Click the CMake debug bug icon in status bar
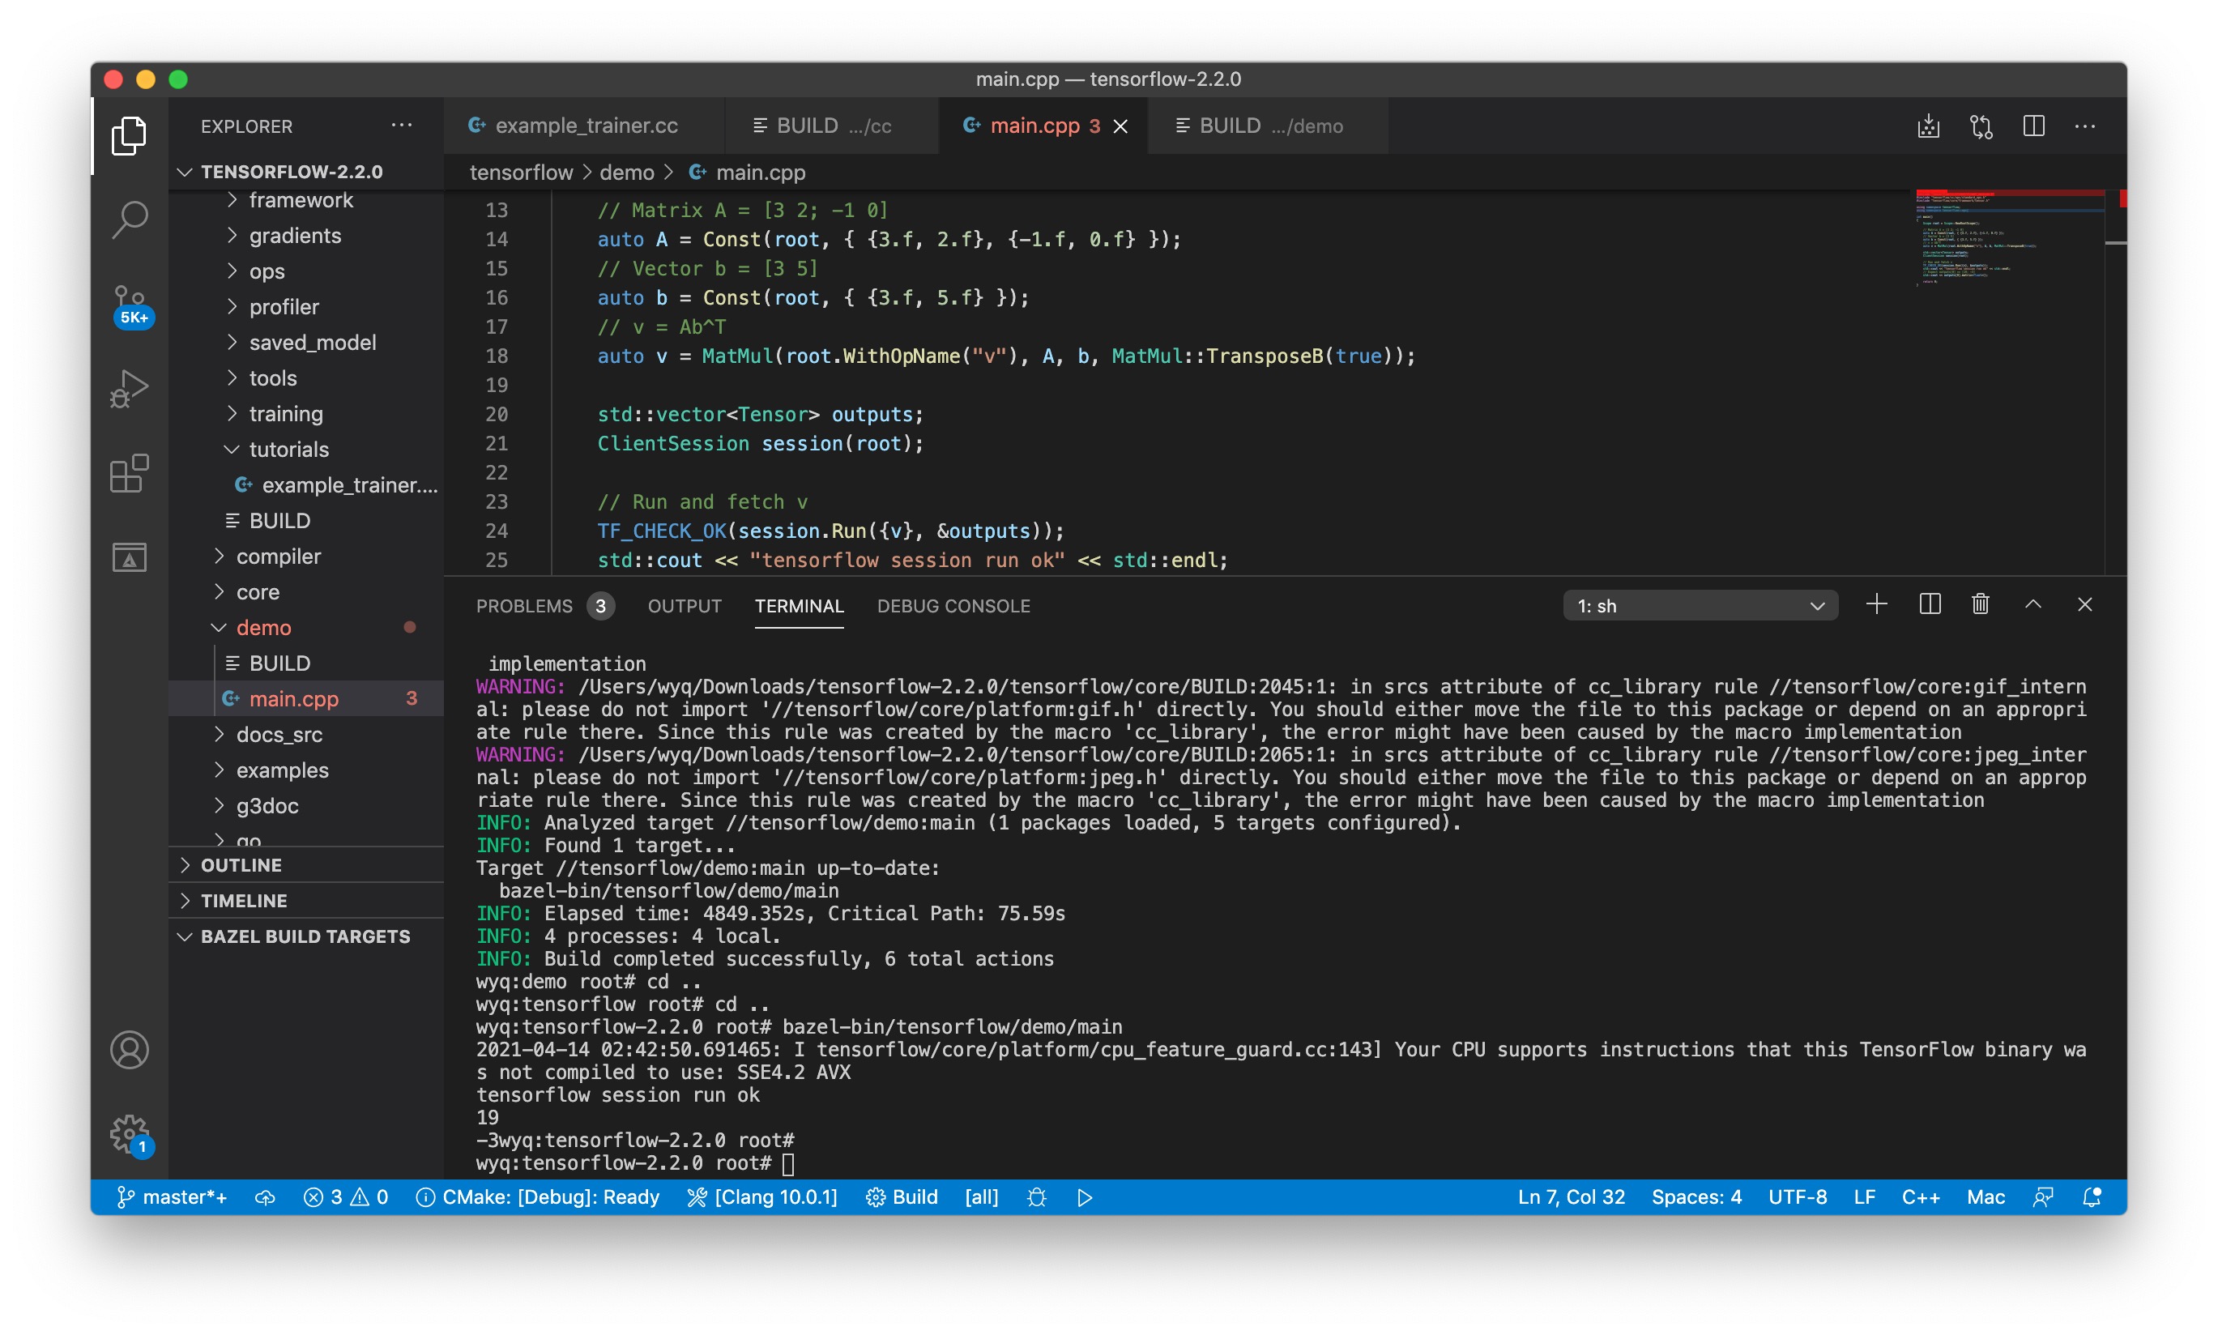The height and width of the screenshot is (1335, 2218). (1036, 1197)
